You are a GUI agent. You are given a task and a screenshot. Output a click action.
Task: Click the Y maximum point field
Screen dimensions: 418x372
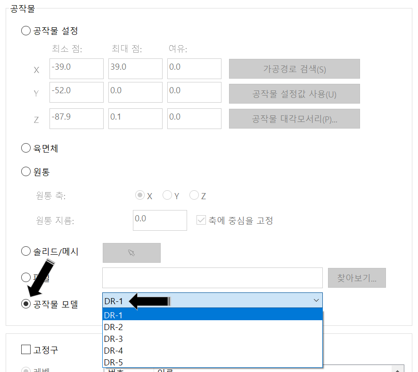[x=135, y=92]
